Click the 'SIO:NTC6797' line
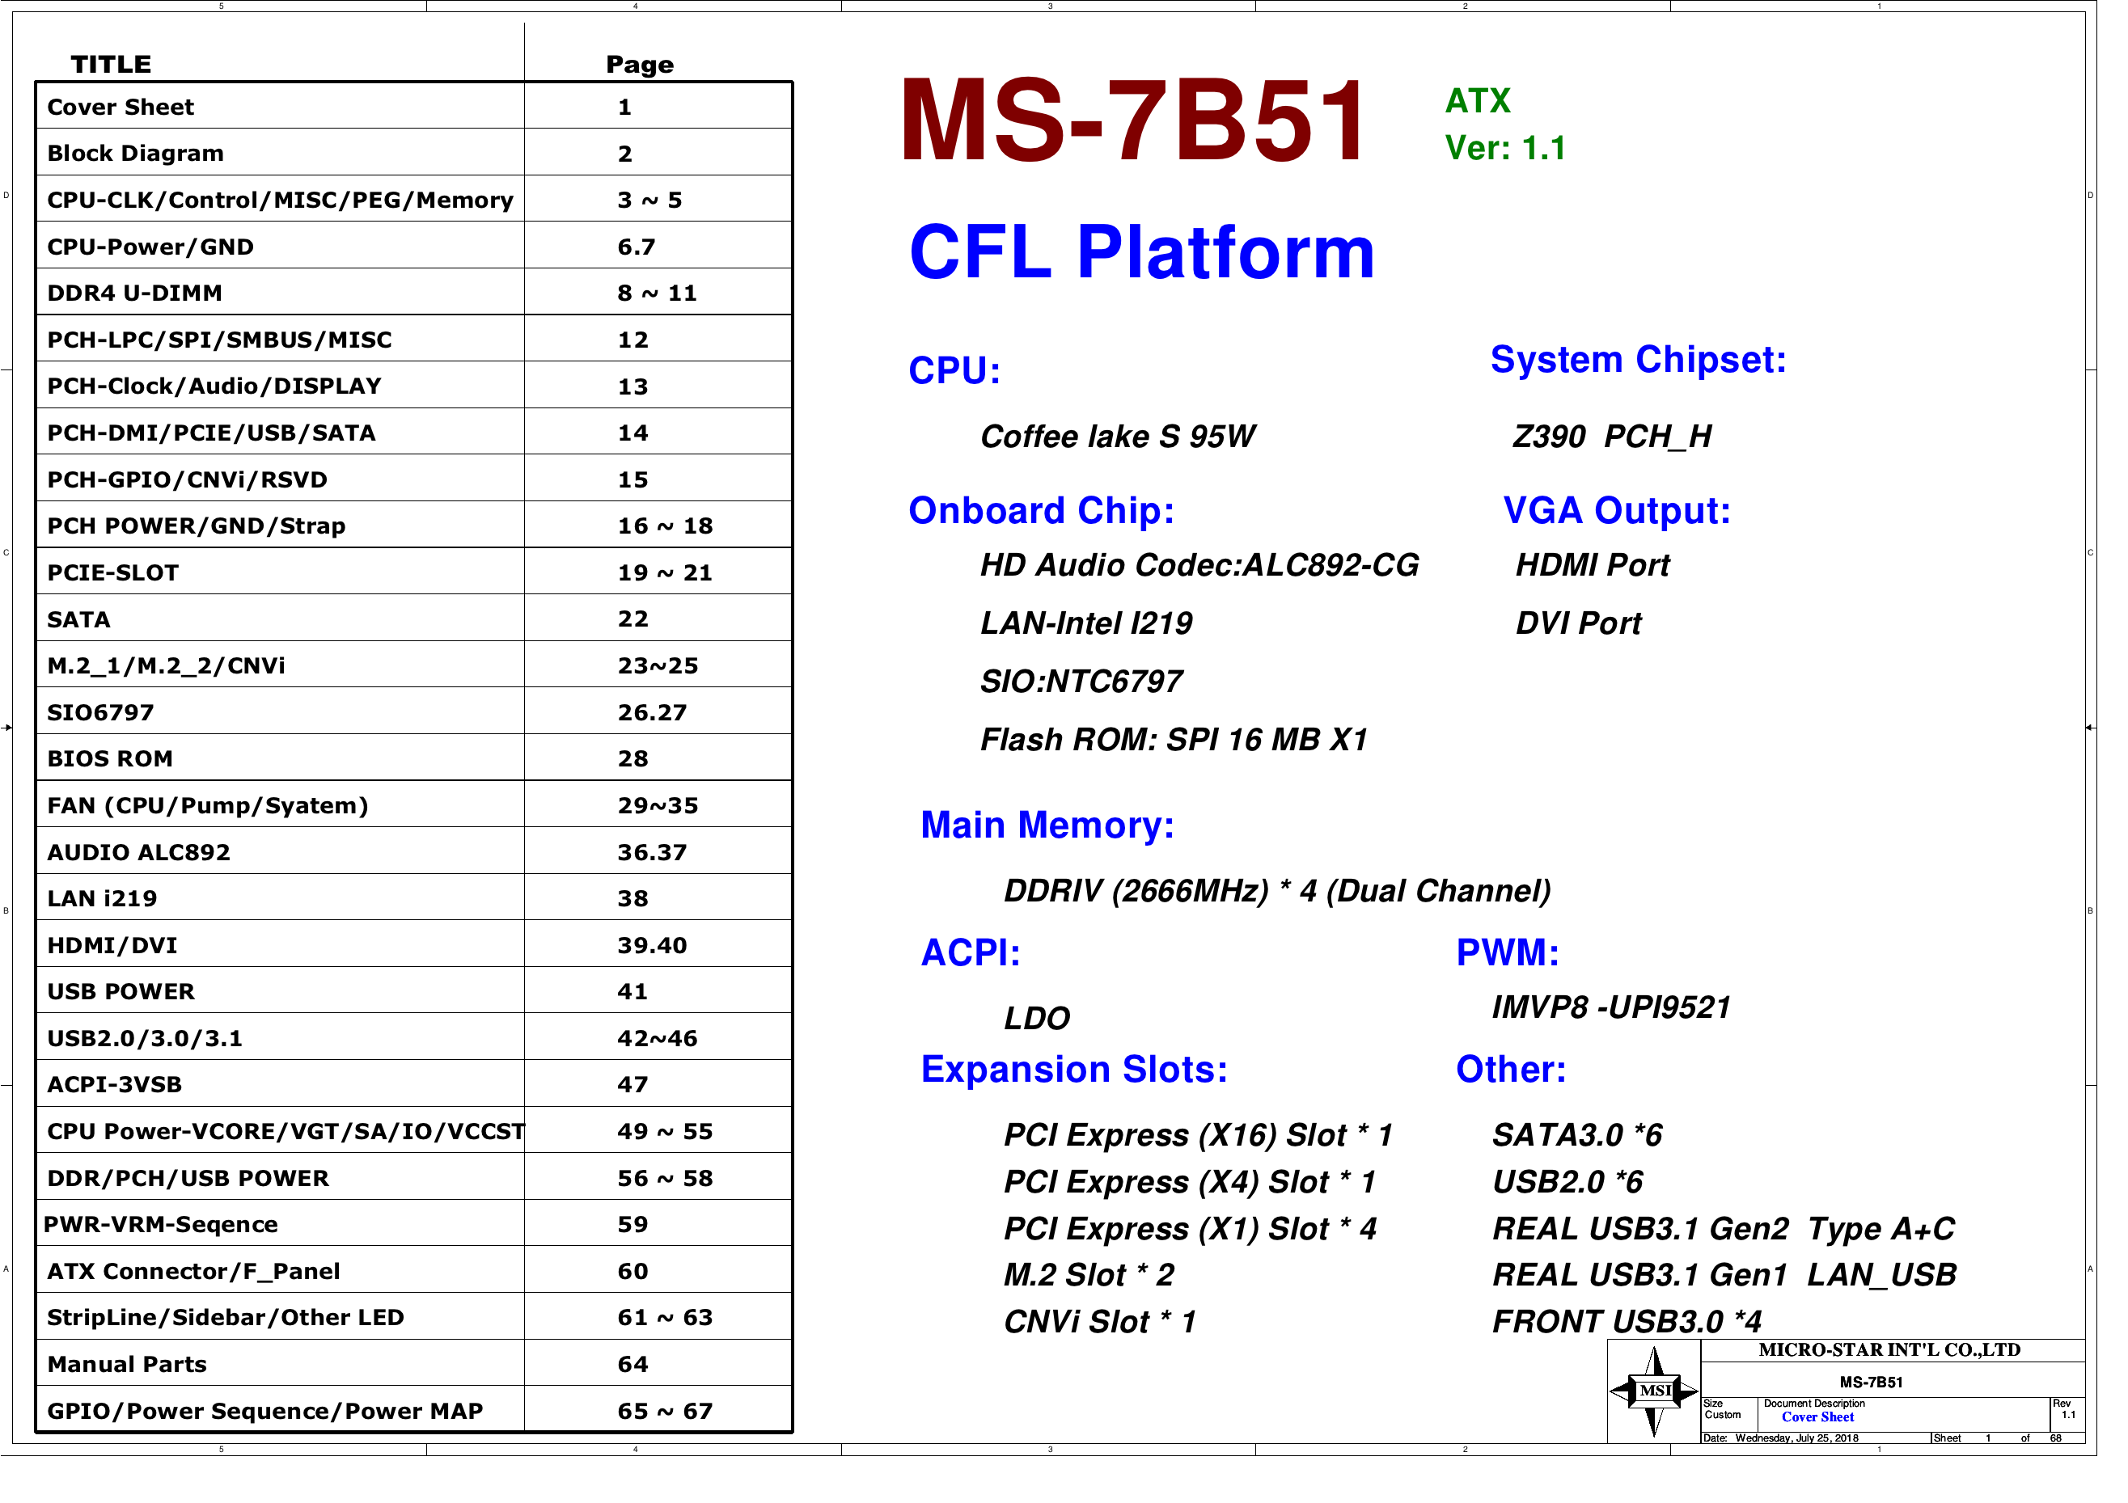 tap(1081, 682)
